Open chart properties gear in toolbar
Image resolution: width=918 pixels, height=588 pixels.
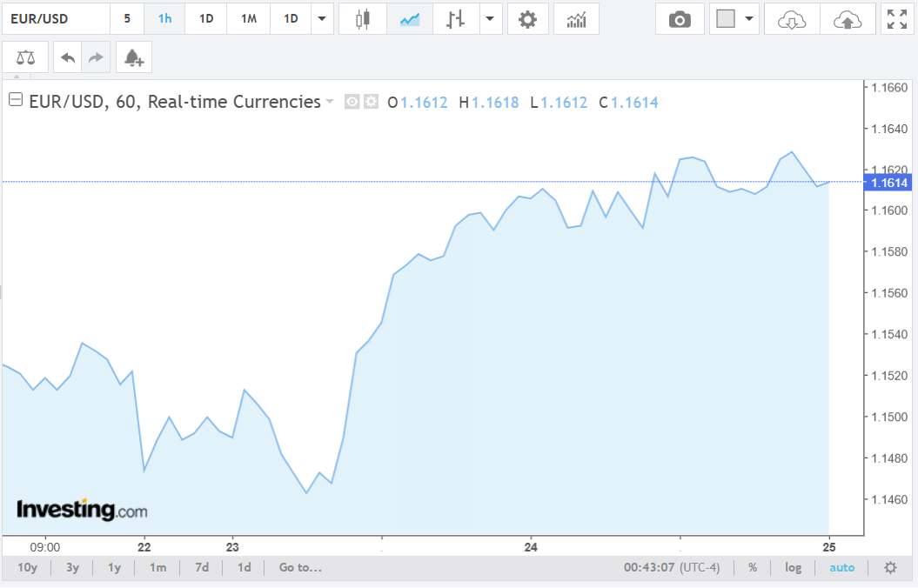(x=527, y=19)
